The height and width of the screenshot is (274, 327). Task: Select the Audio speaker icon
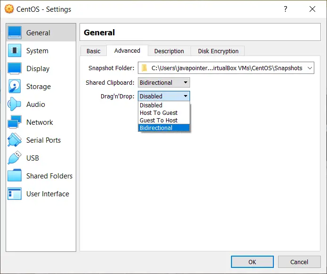click(14, 104)
